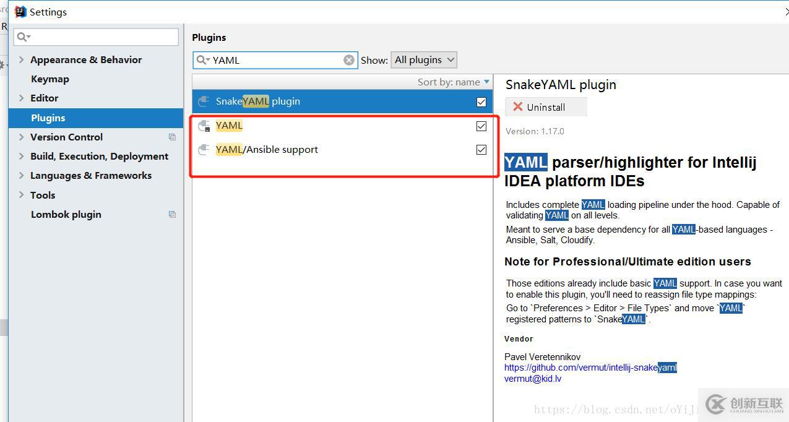This screenshot has height=422, width=789.
Task: Click the project-level icon beside Lombok plugin
Action: (x=172, y=214)
